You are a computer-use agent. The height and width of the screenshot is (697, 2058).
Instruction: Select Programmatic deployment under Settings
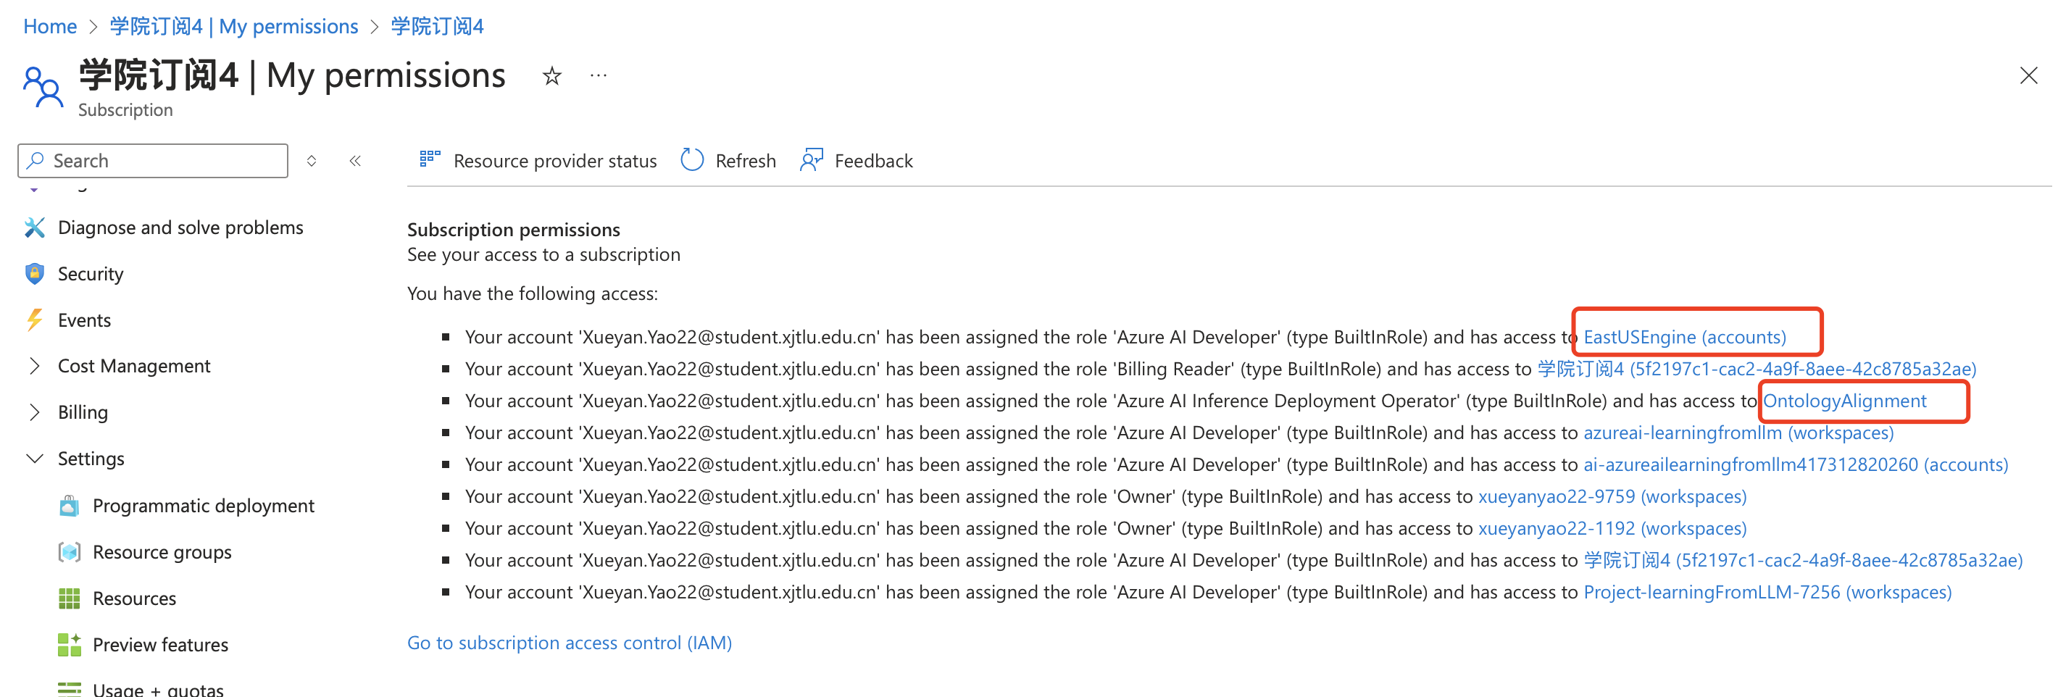(x=203, y=506)
